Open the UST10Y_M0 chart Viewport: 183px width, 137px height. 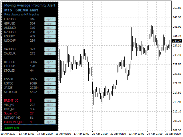(50, 118)
